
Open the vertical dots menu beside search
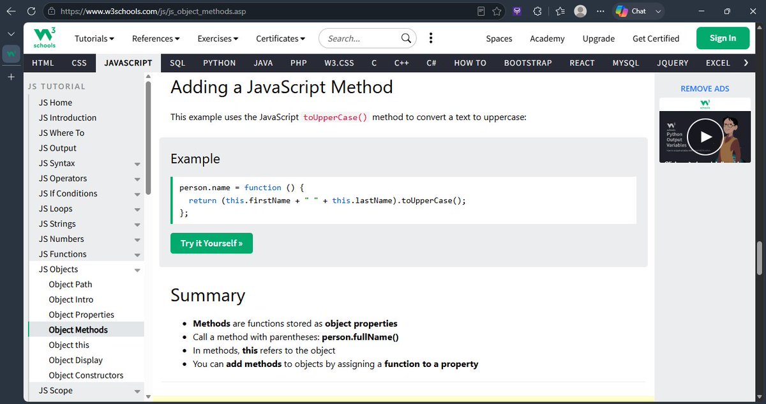tap(431, 38)
